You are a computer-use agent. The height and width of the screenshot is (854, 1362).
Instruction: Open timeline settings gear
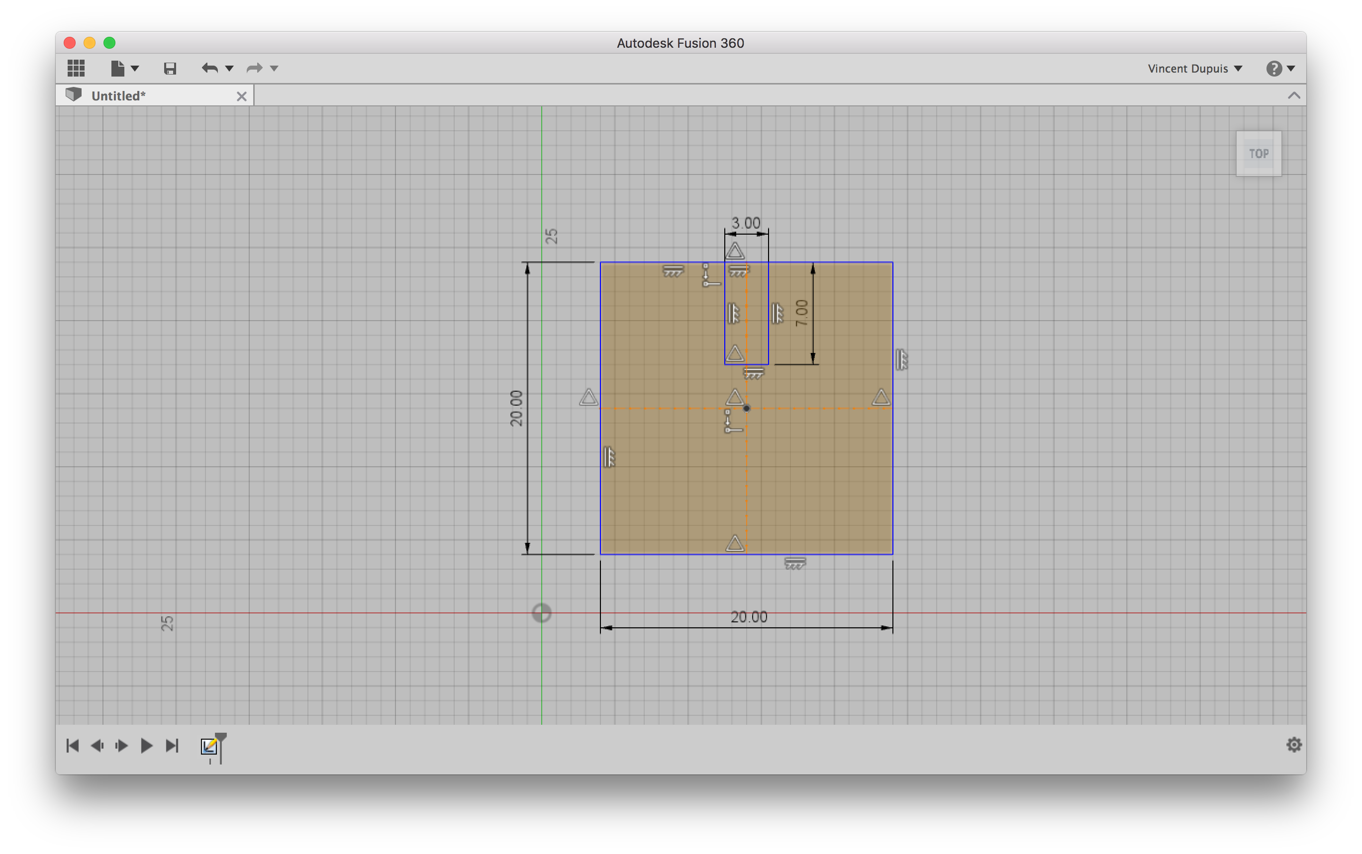tap(1294, 745)
